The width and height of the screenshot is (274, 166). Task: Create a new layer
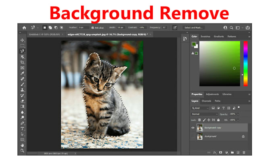[x=238, y=153]
